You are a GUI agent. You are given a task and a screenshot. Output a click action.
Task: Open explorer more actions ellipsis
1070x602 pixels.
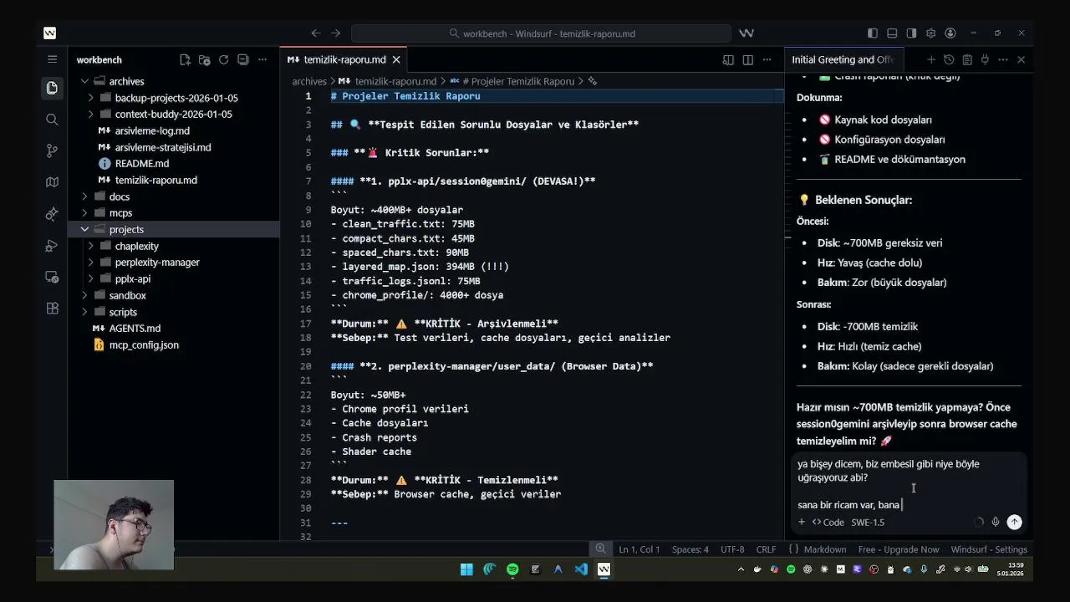pyautogui.click(x=262, y=59)
